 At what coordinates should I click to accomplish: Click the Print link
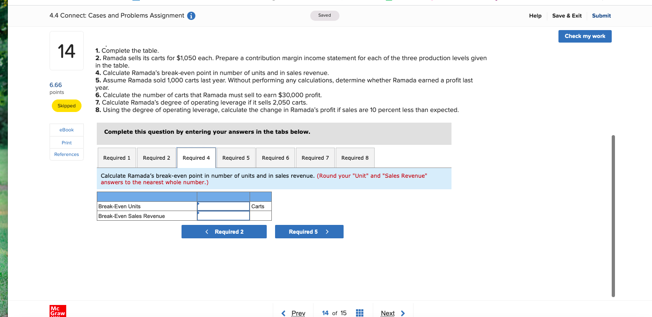[67, 143]
